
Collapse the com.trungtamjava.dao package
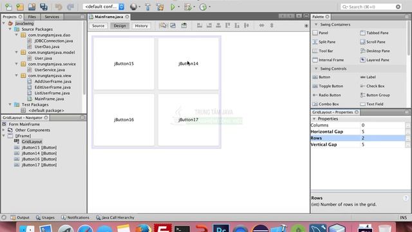(16, 35)
